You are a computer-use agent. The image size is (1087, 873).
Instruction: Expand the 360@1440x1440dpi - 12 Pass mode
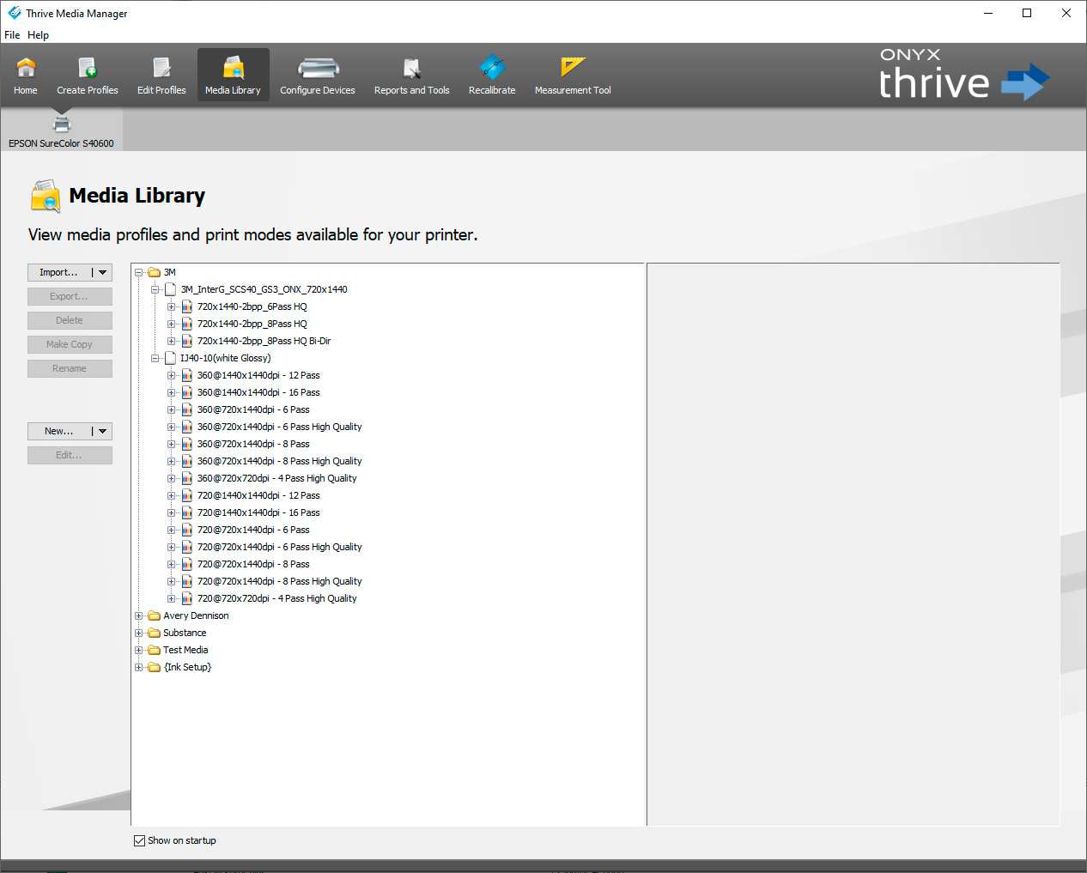[x=172, y=375]
